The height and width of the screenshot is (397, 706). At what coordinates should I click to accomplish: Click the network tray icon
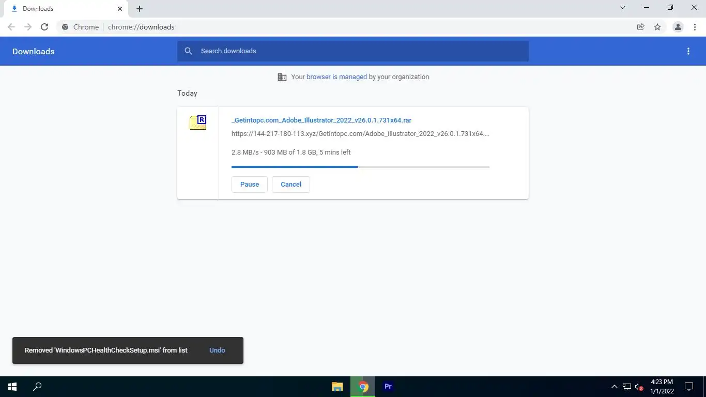pos(627,387)
